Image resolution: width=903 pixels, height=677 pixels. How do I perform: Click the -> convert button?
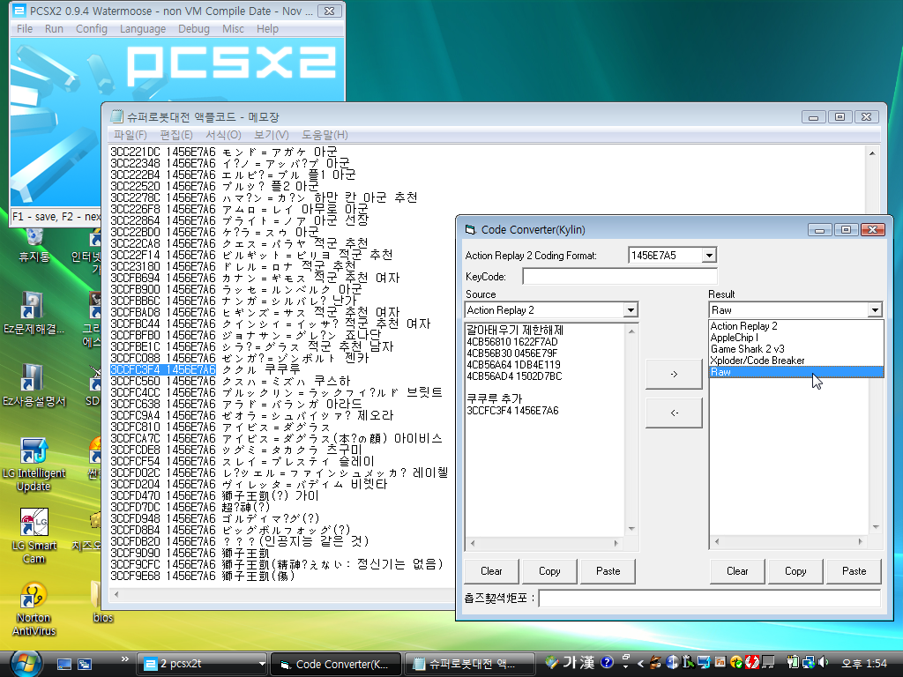point(674,374)
